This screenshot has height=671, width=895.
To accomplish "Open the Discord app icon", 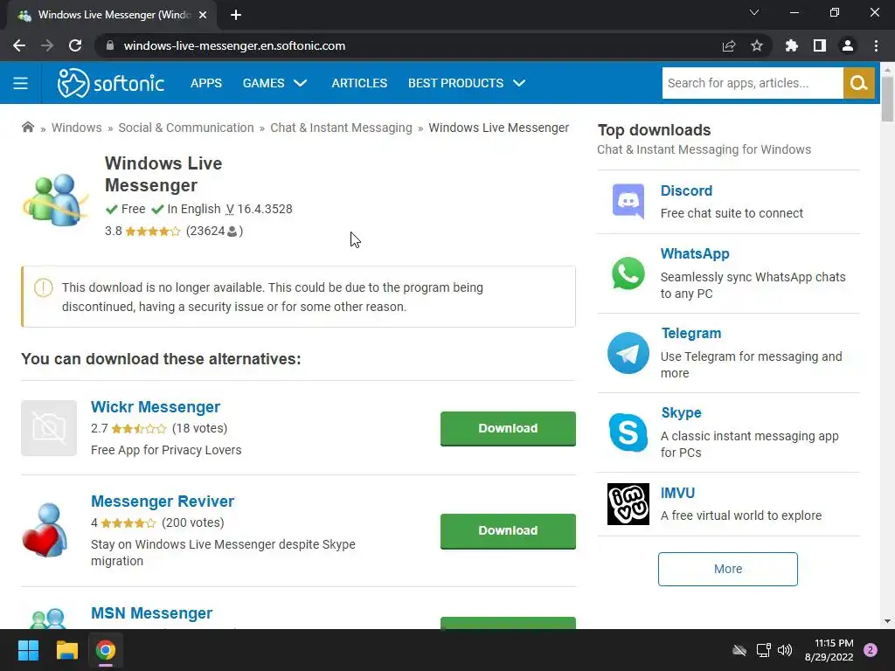I will pos(628,201).
